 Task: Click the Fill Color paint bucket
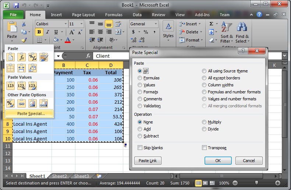pyautogui.click(x=56, y=40)
